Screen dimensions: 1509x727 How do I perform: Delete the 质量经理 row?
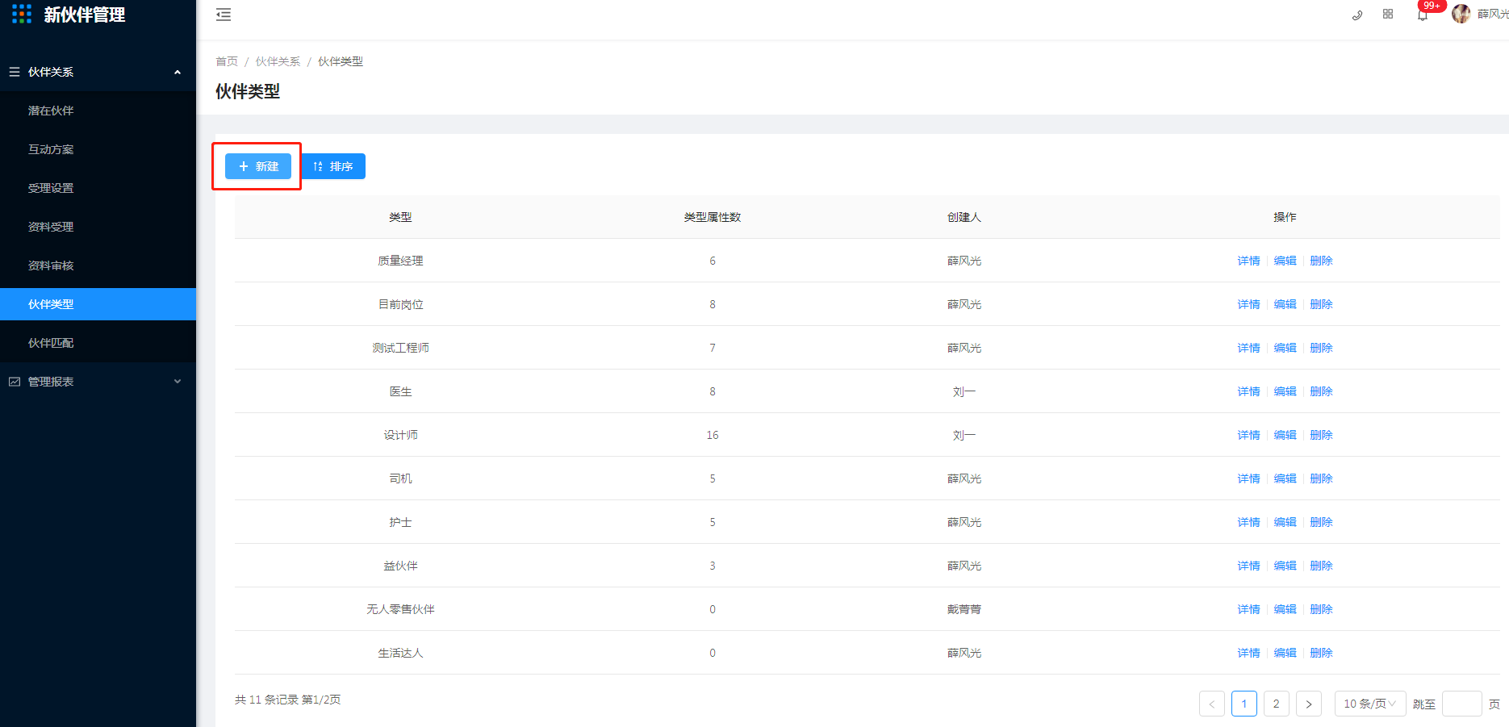[1321, 261]
